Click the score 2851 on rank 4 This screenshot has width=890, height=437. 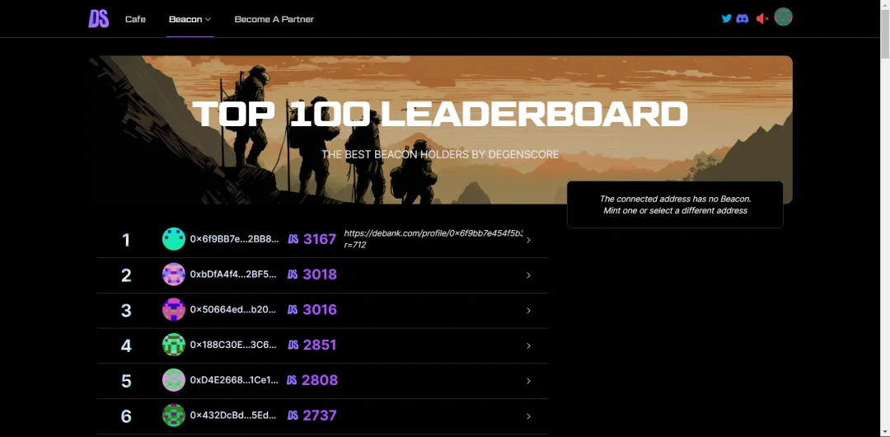coord(319,345)
